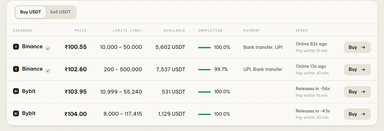Image resolution: width=384 pixels, height=131 pixels.
Task: Click verified badge in ₹102.60 Binance row
Action: pyautogui.click(x=48, y=71)
